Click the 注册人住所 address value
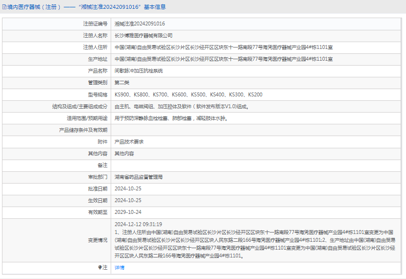This screenshot has height=279, width=406. 224,47
